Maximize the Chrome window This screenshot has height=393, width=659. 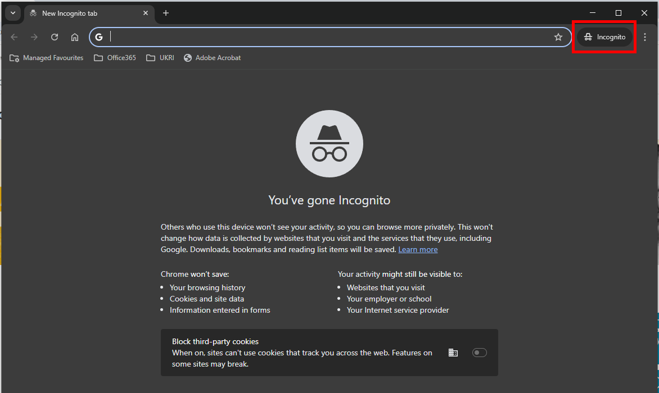coord(618,13)
